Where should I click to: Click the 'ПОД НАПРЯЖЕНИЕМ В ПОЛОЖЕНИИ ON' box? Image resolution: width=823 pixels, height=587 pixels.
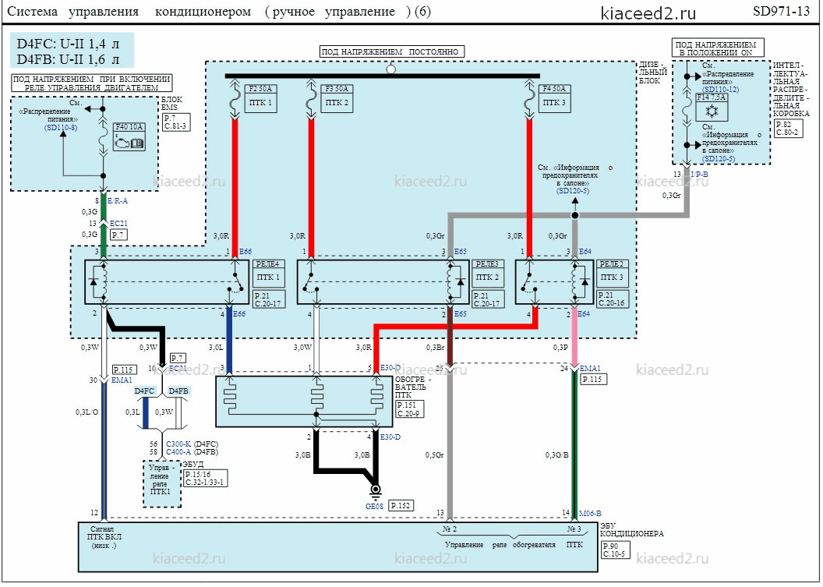click(x=719, y=48)
